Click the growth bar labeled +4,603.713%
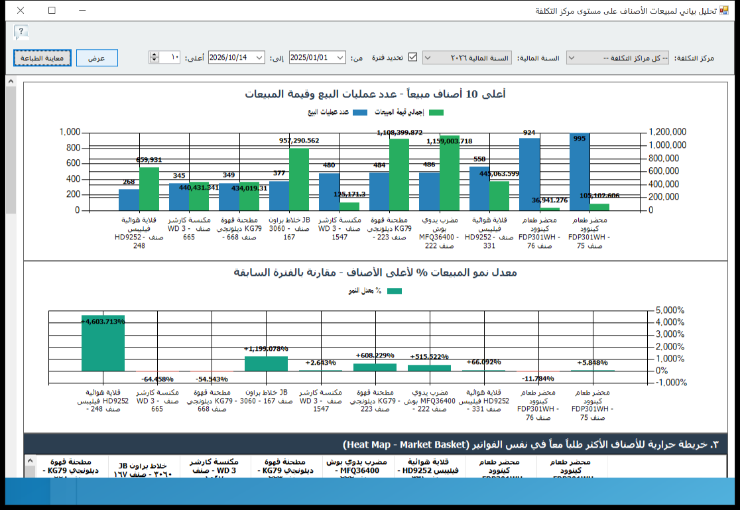Screen dimensions: 740x510 coord(103,344)
